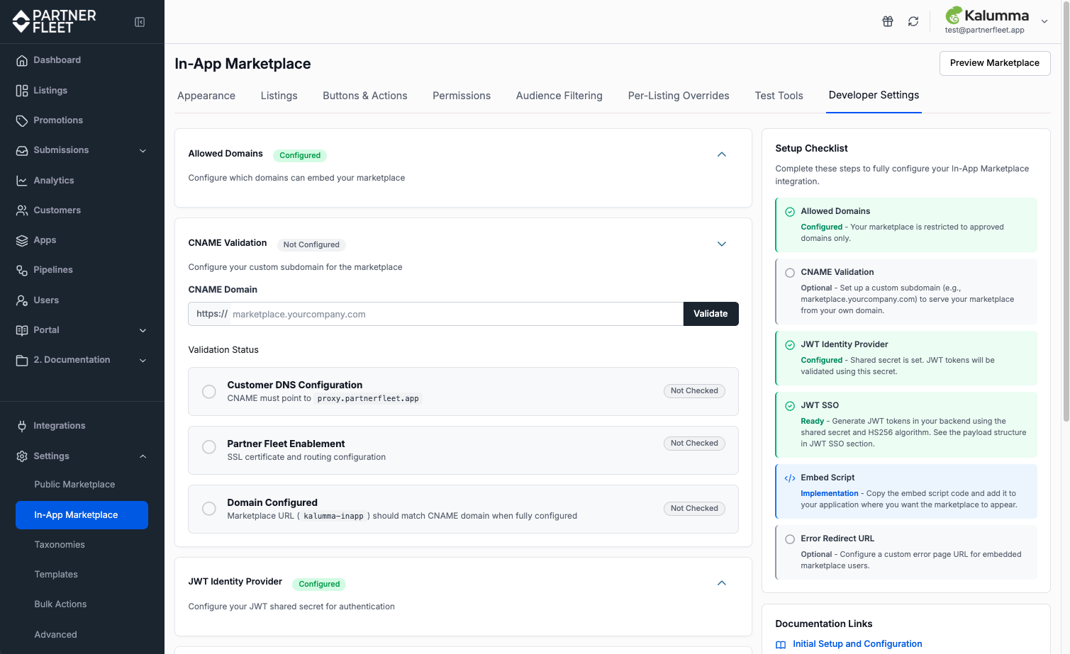1070x654 pixels.
Task: Click Not Configured badge on CNAME Validation
Action: (x=311, y=245)
